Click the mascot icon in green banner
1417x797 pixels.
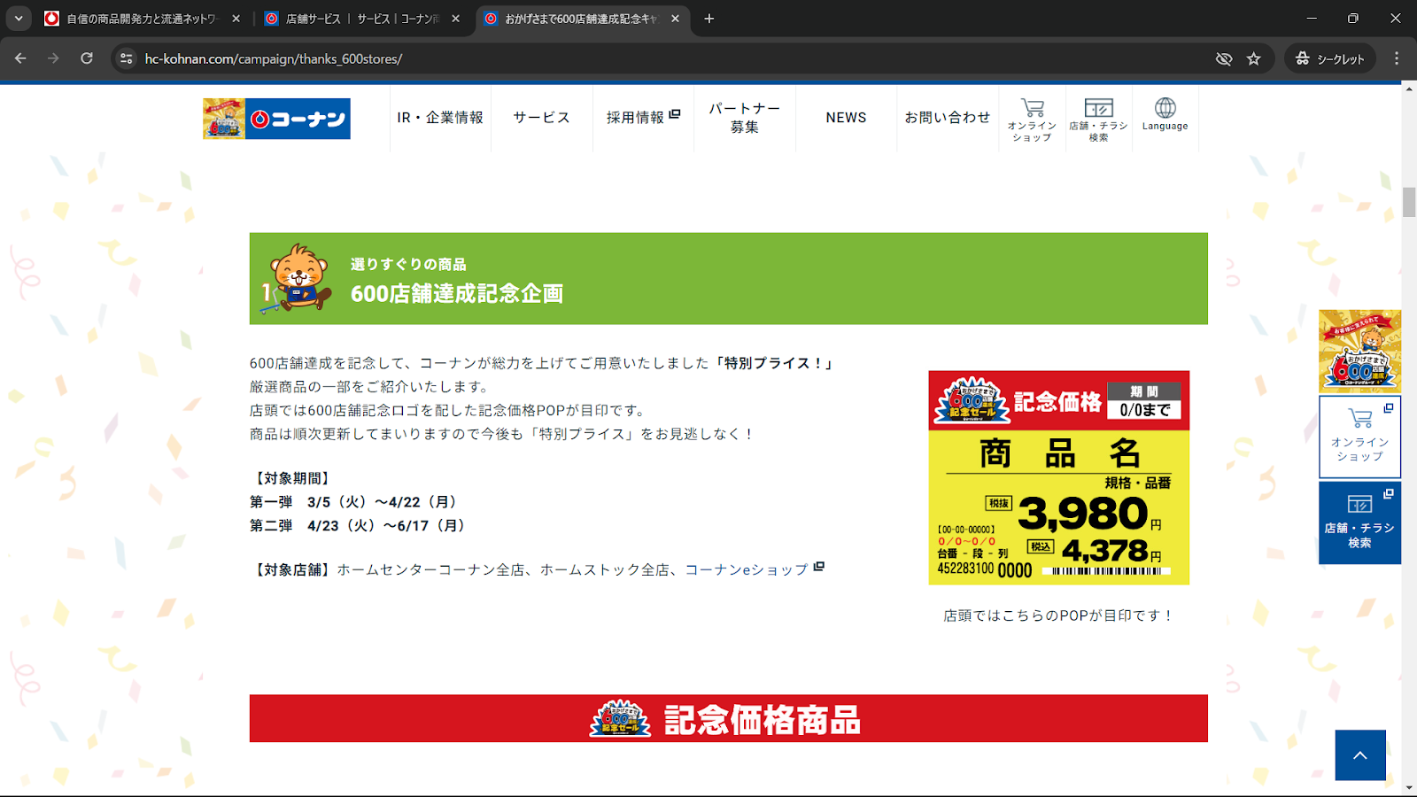tap(297, 278)
